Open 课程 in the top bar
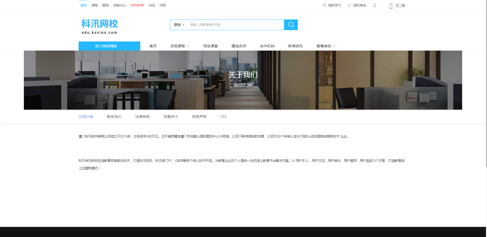 click(95, 5)
